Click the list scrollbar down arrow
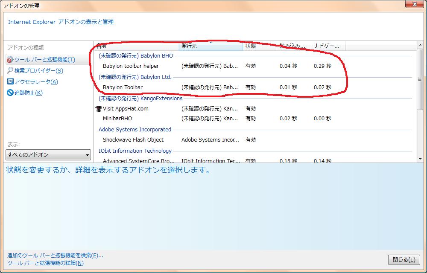 pyautogui.click(x=420, y=160)
